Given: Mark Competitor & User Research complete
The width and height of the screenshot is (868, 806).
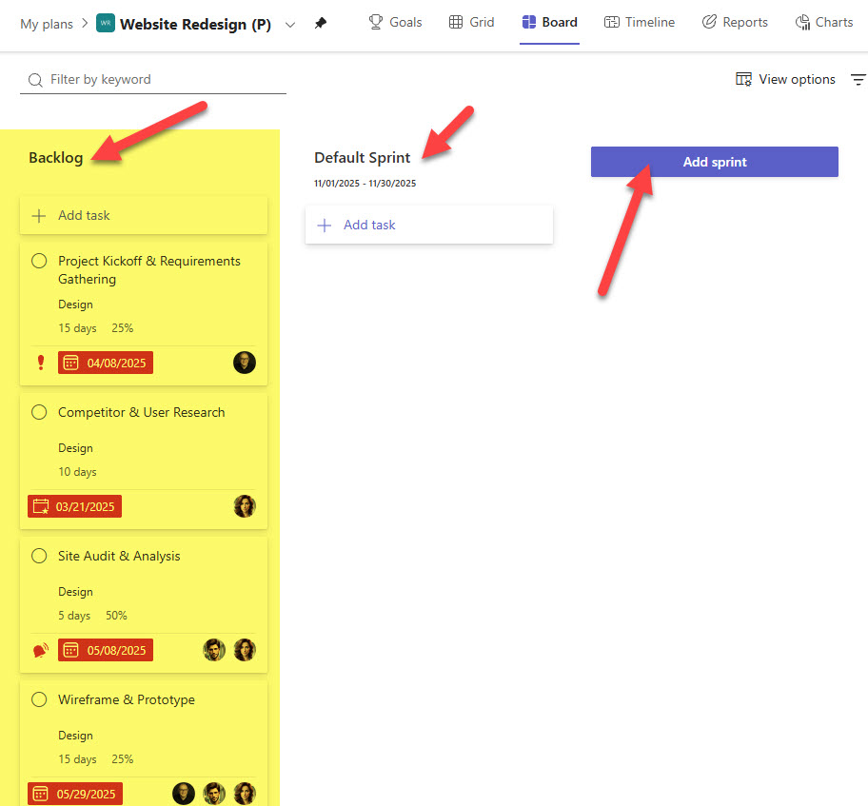Looking at the screenshot, I should [x=39, y=412].
